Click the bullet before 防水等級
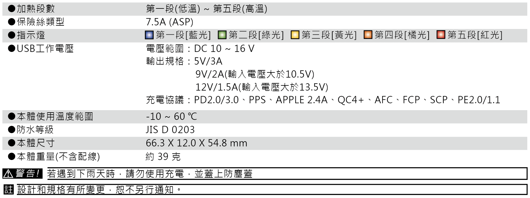530x198 pixels. (x=12, y=130)
